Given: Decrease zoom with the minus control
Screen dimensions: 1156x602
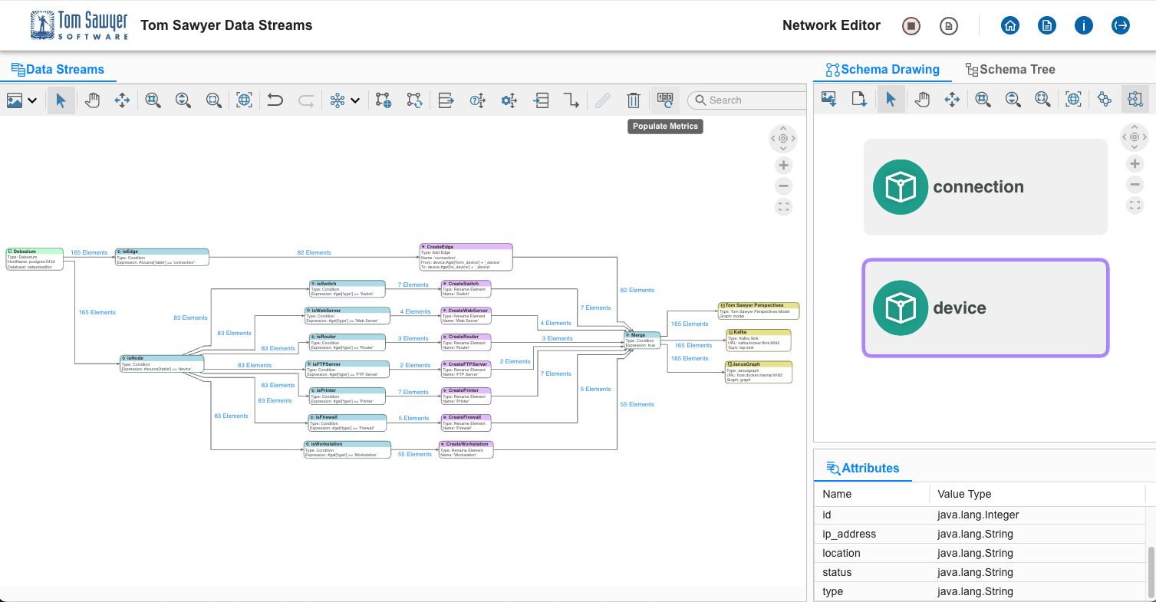Looking at the screenshot, I should coord(783,186).
